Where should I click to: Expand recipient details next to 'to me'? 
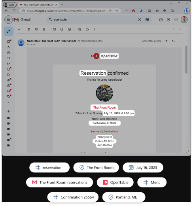34,44
